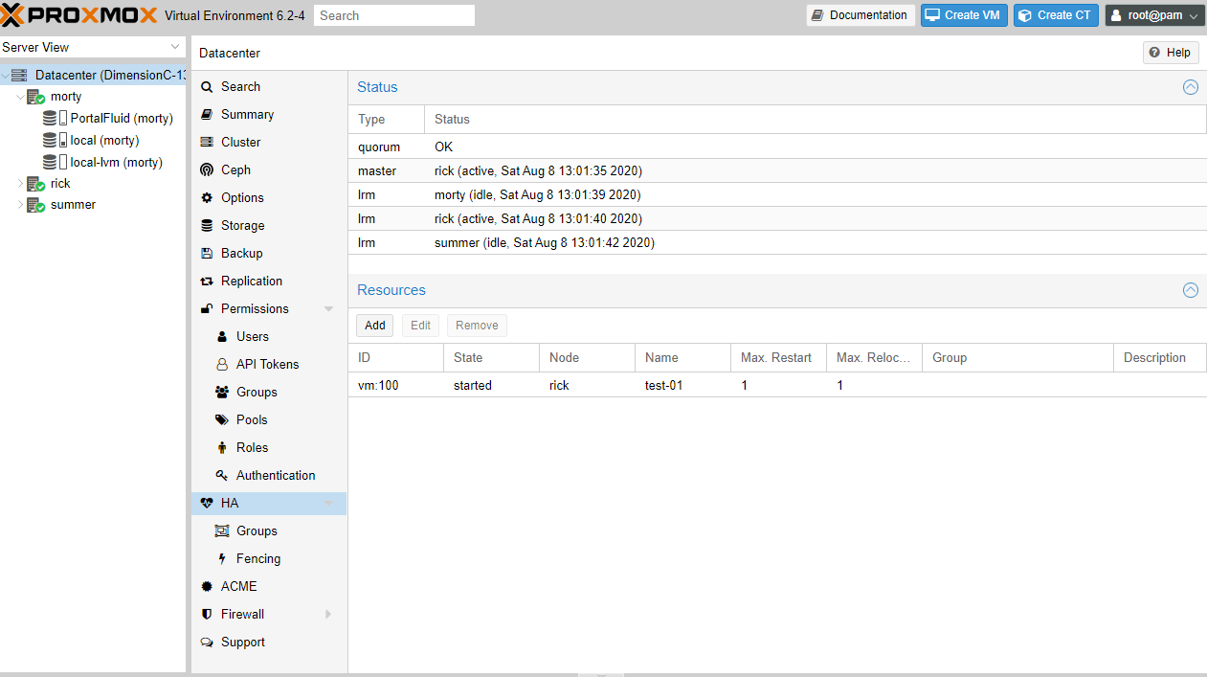The height and width of the screenshot is (677, 1207).
Task: Open the Cluster menu item
Action: pyautogui.click(x=240, y=142)
